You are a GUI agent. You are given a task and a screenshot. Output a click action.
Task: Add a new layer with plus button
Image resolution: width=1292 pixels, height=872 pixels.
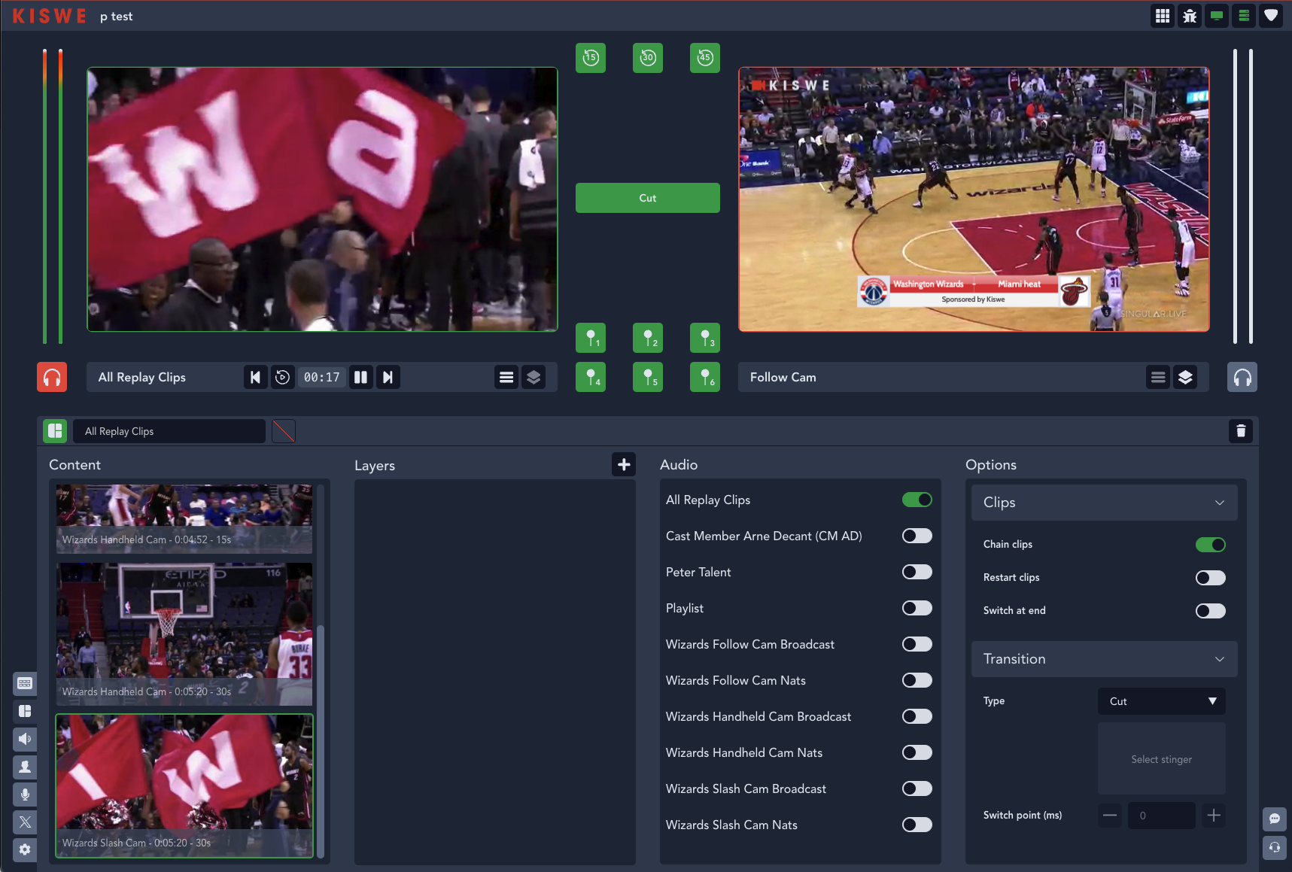point(624,464)
